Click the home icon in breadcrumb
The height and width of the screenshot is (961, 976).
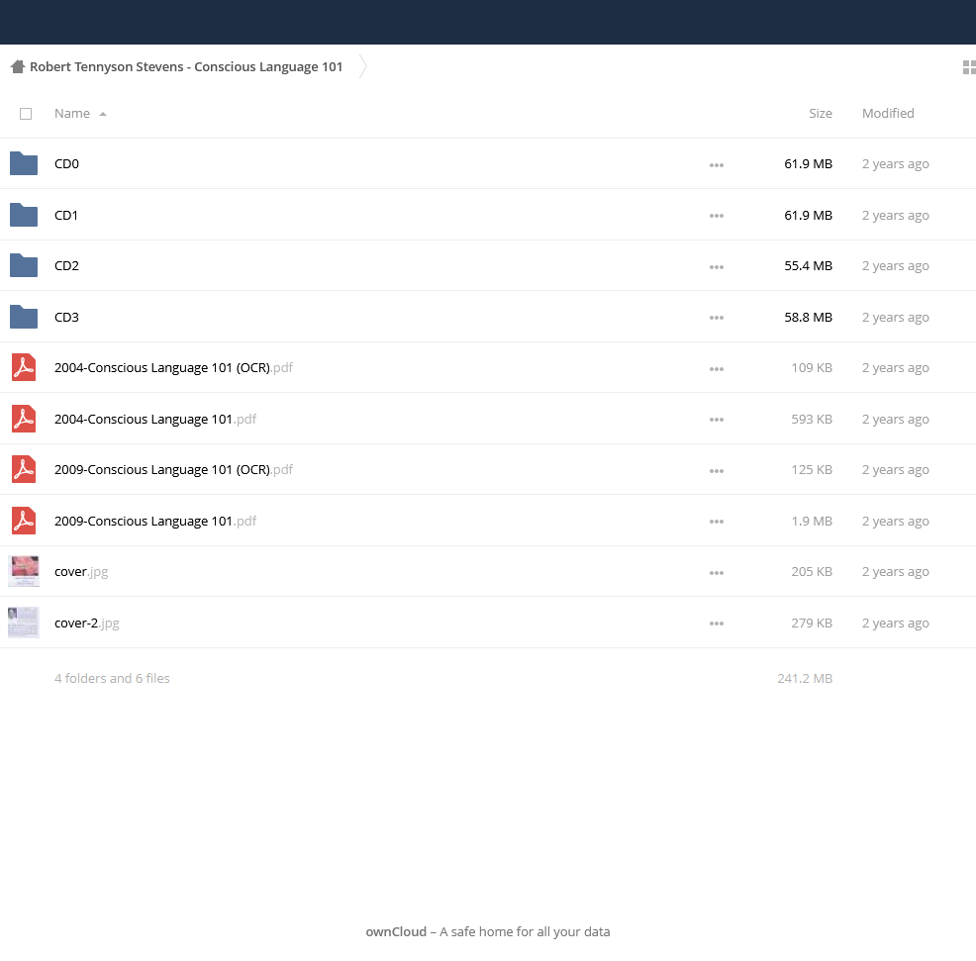coord(18,66)
